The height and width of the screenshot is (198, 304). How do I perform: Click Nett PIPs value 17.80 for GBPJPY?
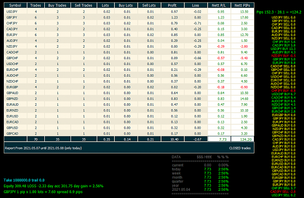(x=244, y=17)
